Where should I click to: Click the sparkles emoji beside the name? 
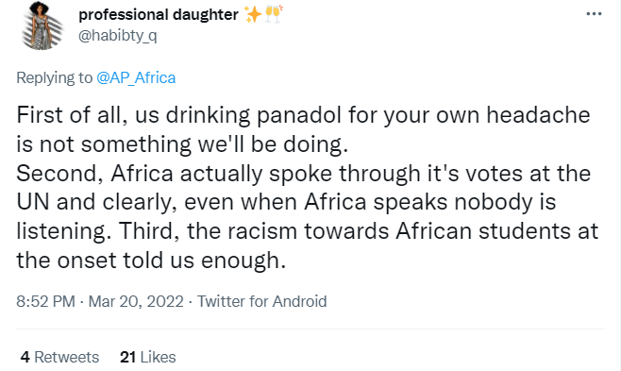pyautogui.click(x=253, y=14)
